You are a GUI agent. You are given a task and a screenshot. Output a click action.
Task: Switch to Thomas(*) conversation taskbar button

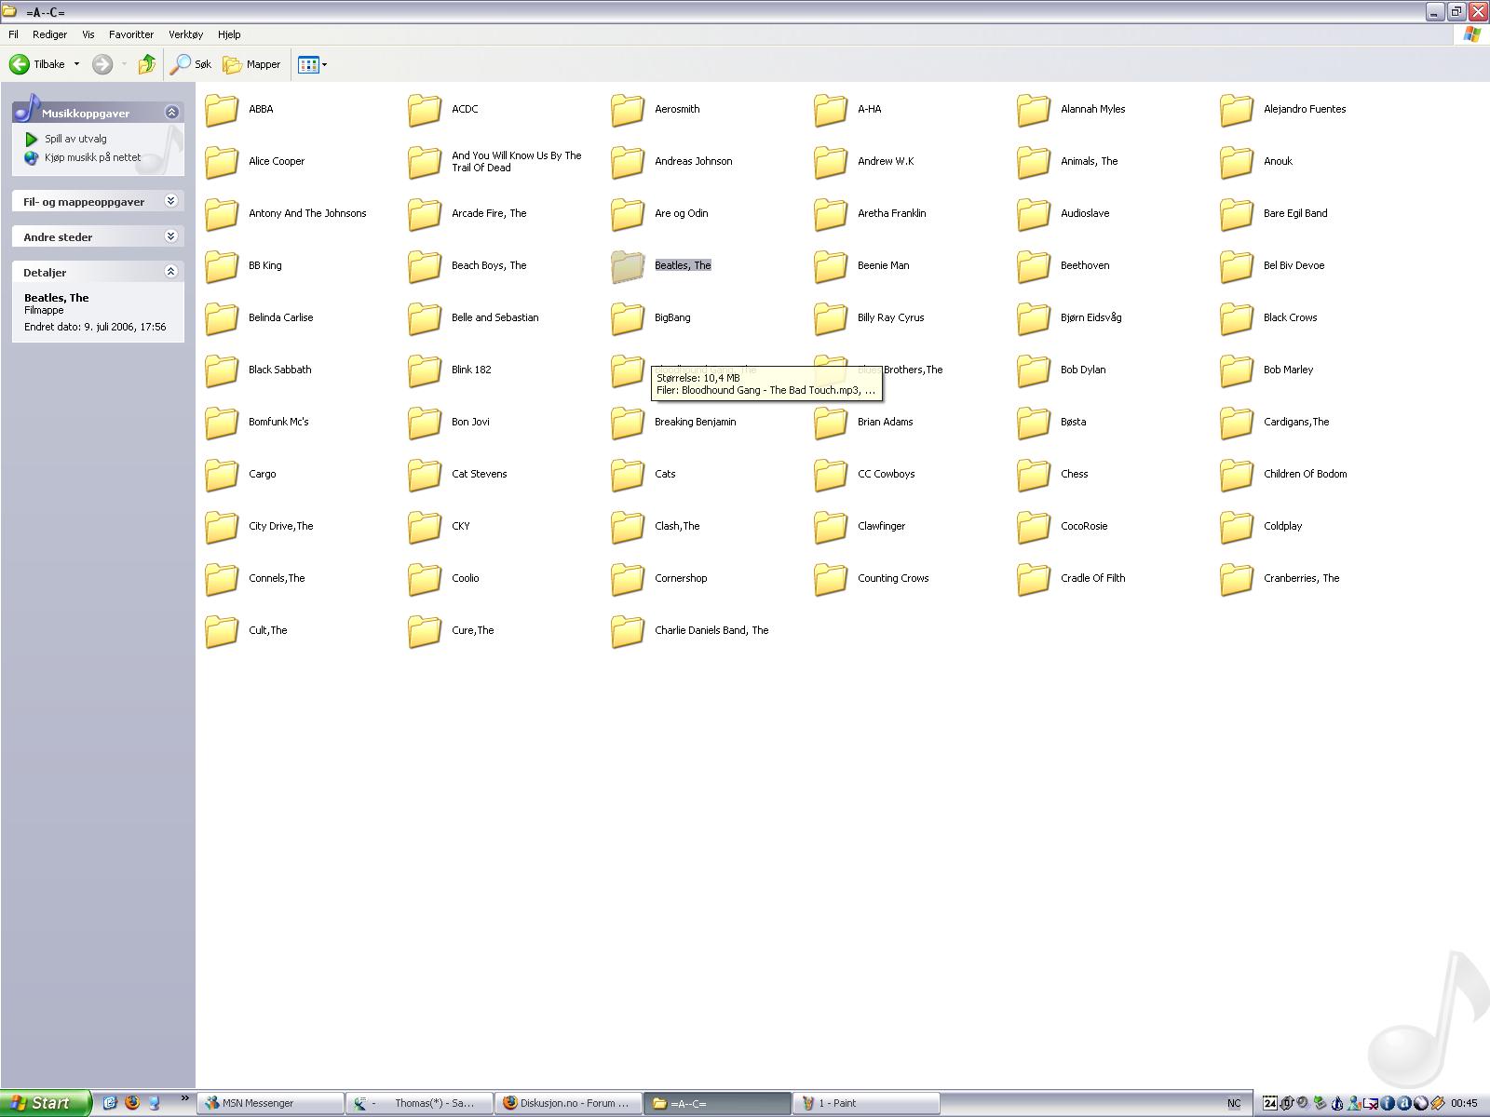tap(419, 1103)
